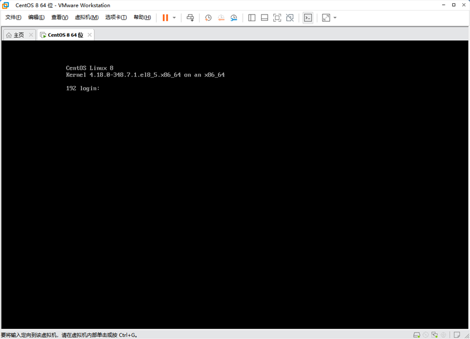Open the 文件(F) menu

point(13,17)
